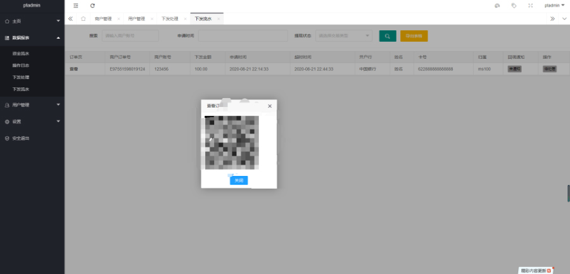Click the orange export button
570x274 pixels.
point(414,36)
